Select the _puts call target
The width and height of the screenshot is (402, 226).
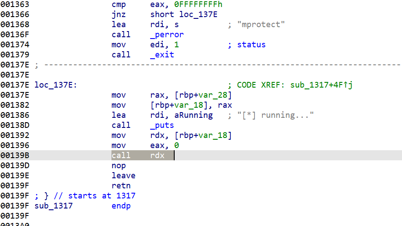click(162, 125)
